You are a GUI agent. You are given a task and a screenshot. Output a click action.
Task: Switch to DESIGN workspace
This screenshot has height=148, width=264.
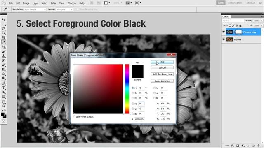(251, 3)
